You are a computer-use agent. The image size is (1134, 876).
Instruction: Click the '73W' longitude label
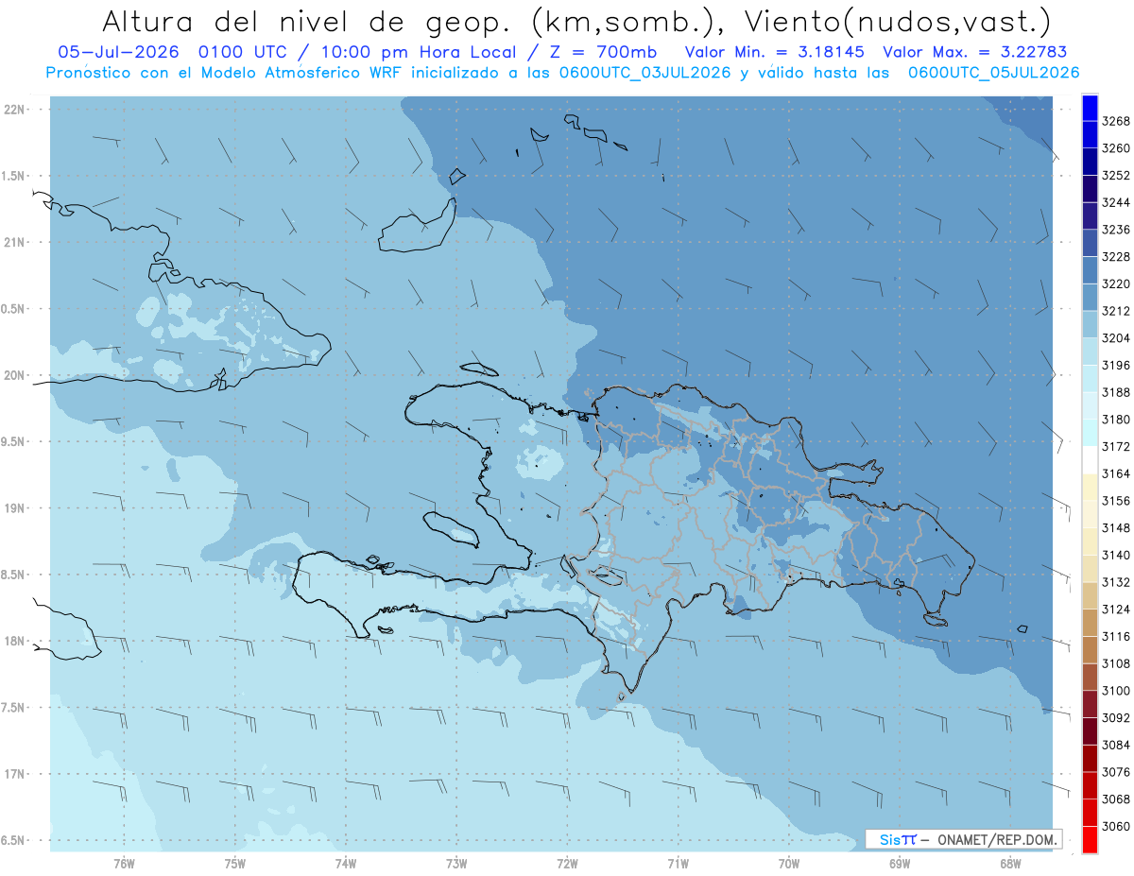[456, 863]
